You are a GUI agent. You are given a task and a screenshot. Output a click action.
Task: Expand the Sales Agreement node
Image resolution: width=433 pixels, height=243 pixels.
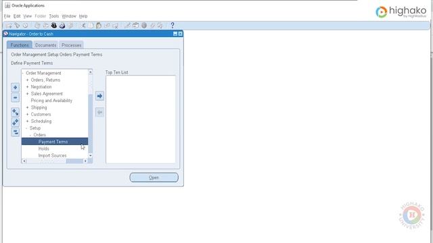[27, 94]
